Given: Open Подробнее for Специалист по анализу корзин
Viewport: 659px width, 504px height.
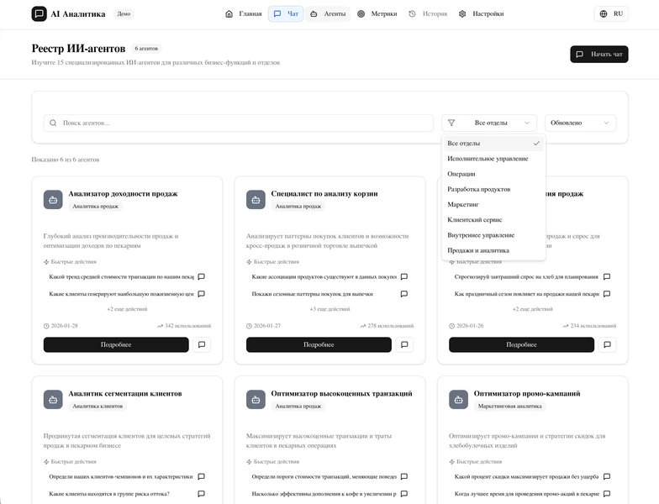Looking at the screenshot, I should 319,344.
